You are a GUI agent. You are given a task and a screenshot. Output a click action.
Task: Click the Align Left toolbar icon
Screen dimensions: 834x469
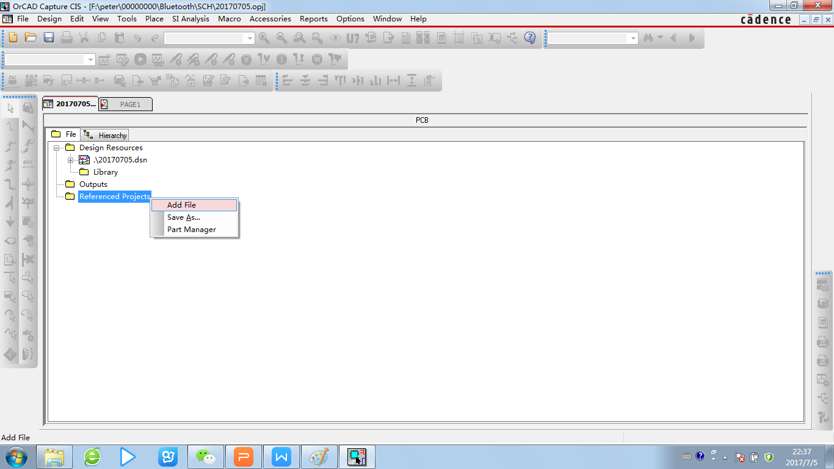coord(288,80)
